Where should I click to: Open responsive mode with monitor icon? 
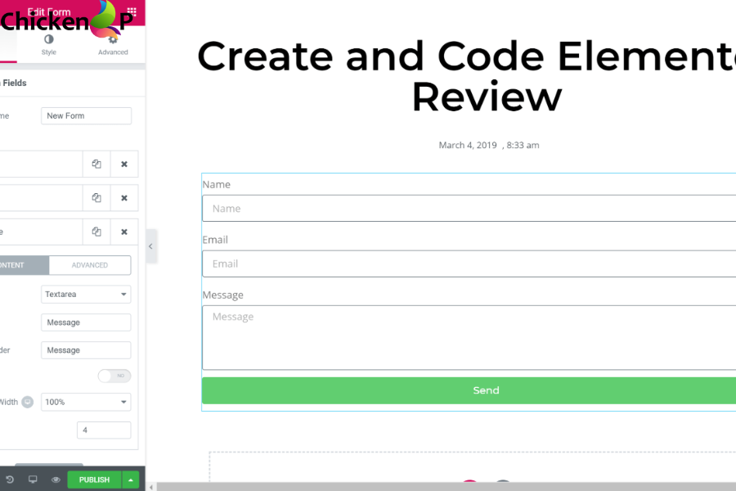pos(32,480)
